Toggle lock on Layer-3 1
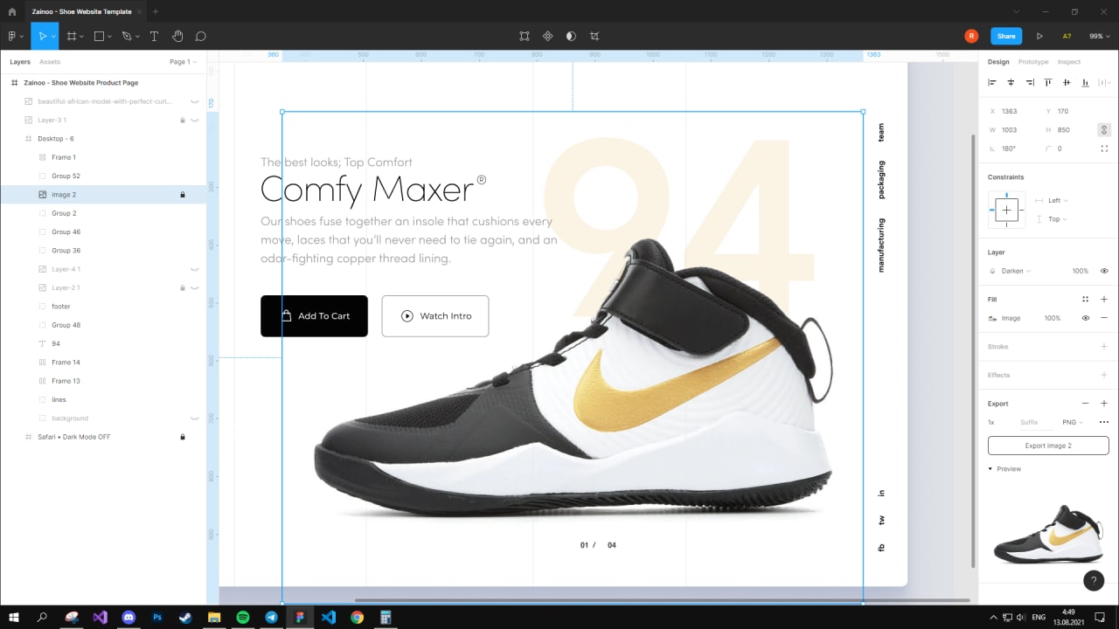Viewport: 1119px width, 629px height. tap(182, 120)
